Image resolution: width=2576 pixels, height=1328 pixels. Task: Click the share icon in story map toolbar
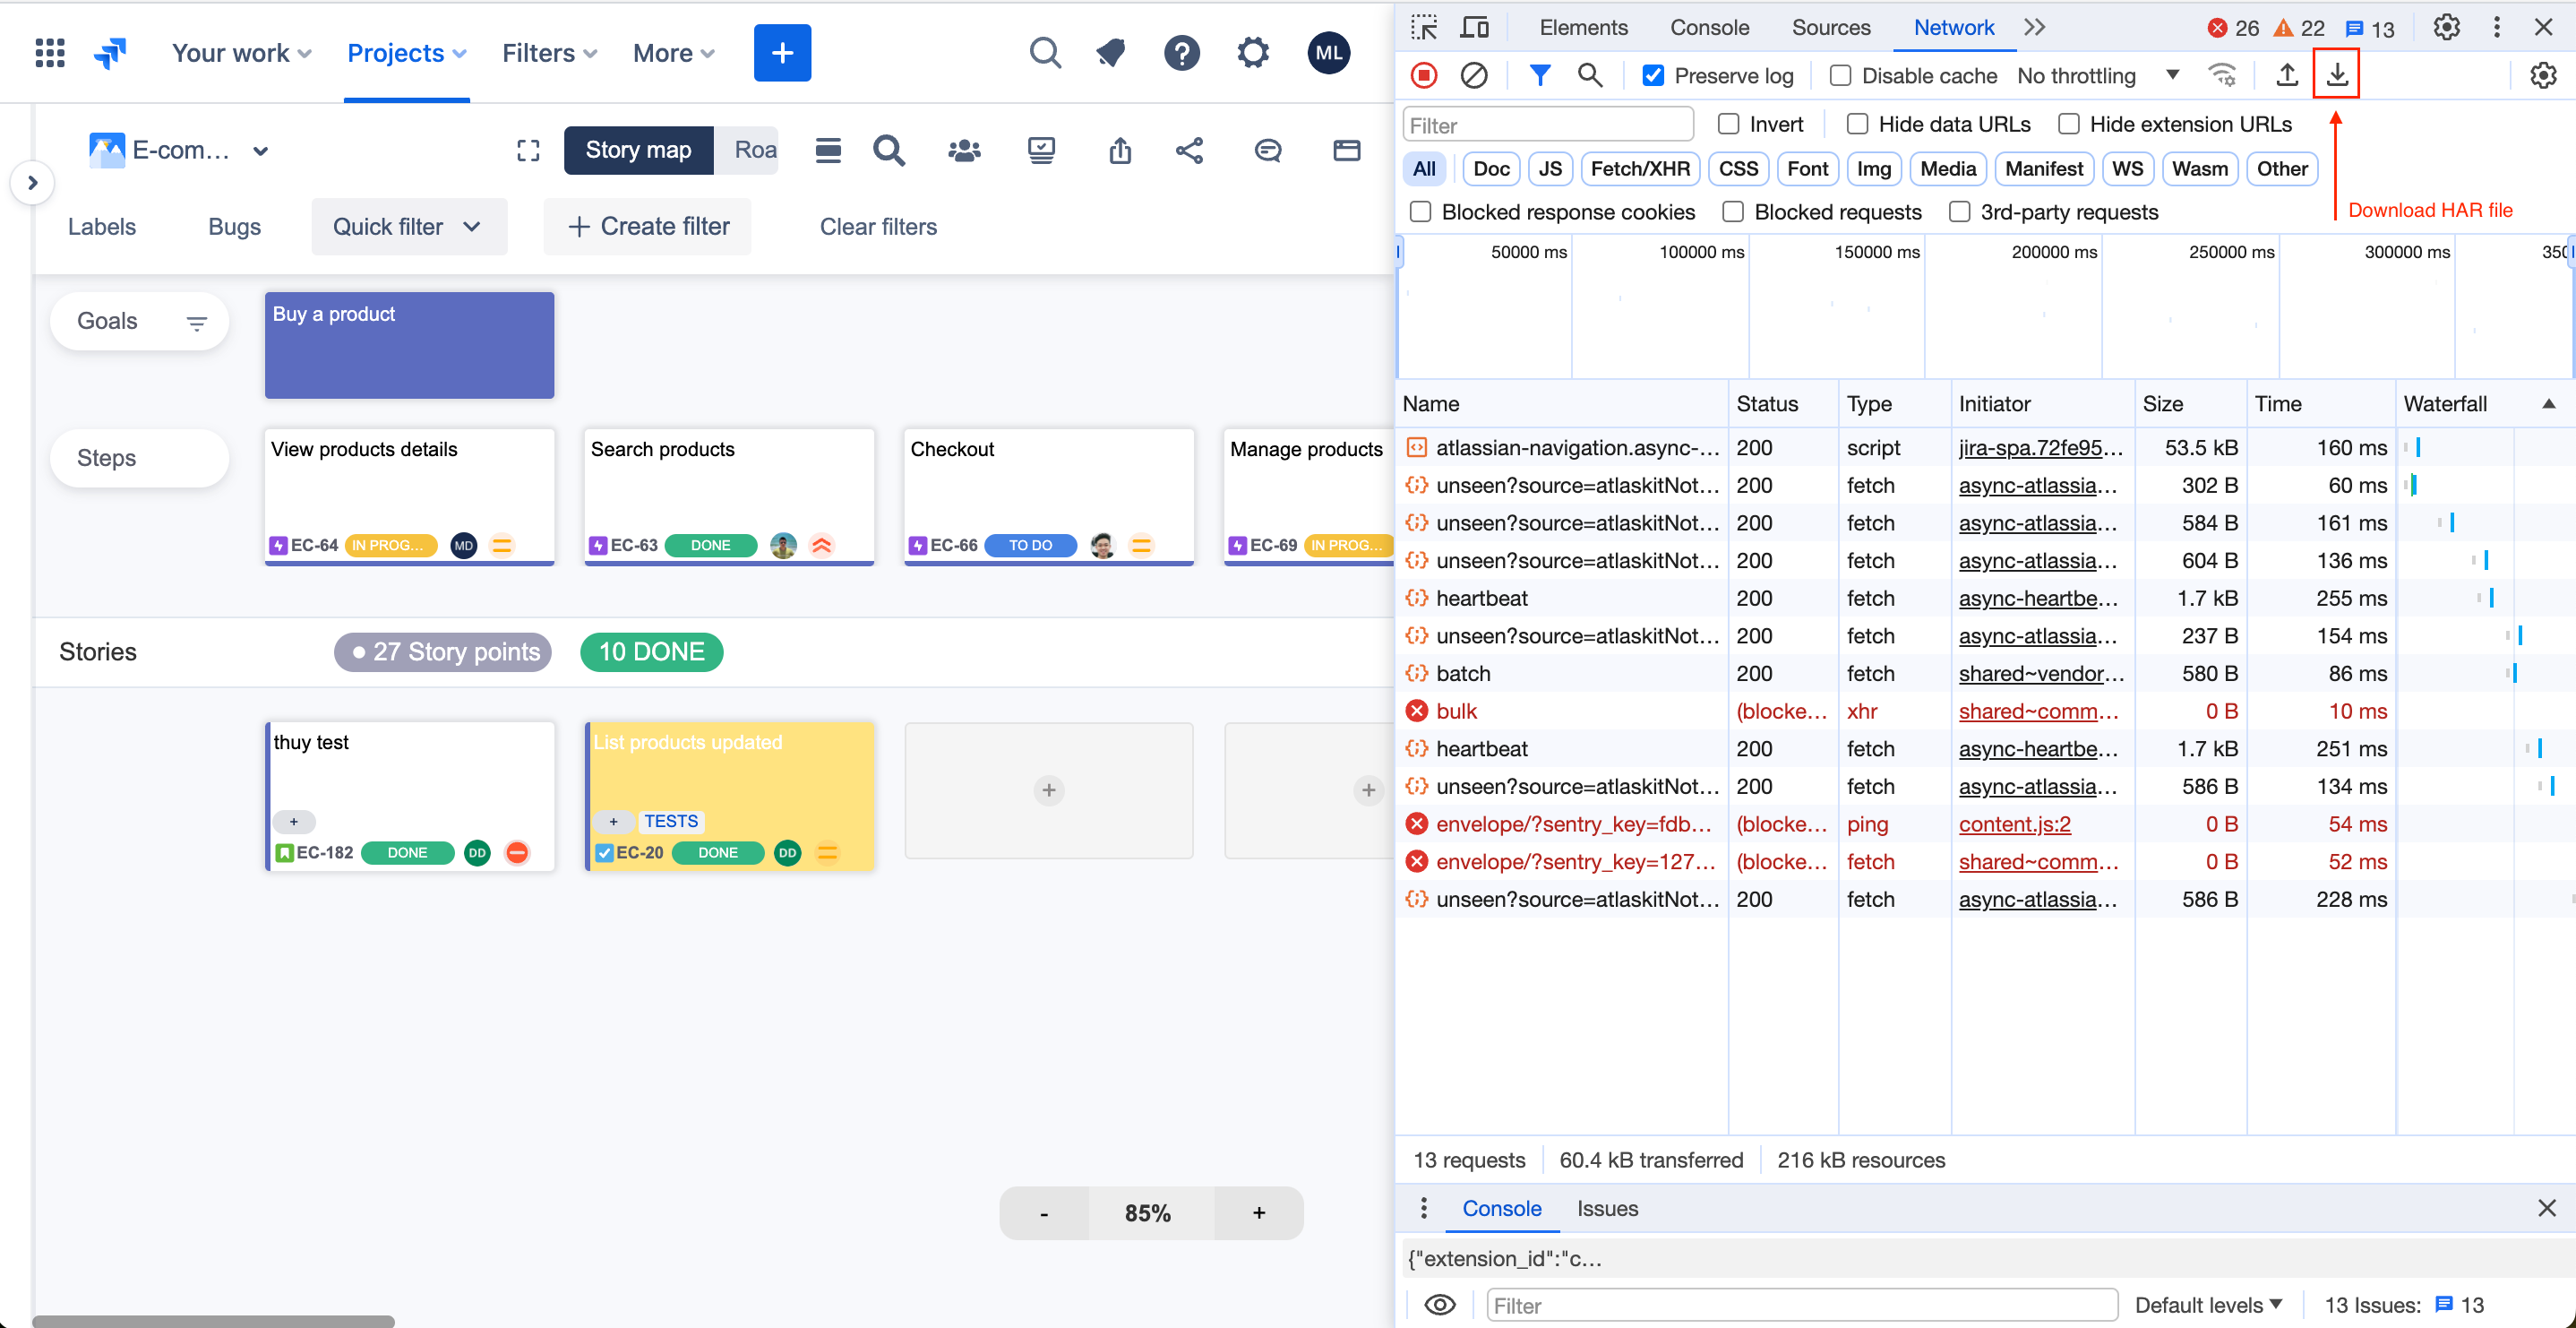1189,151
